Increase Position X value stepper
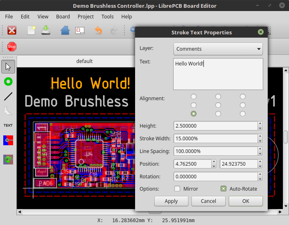This screenshot has height=225, width=289. pyautogui.click(x=214, y=162)
